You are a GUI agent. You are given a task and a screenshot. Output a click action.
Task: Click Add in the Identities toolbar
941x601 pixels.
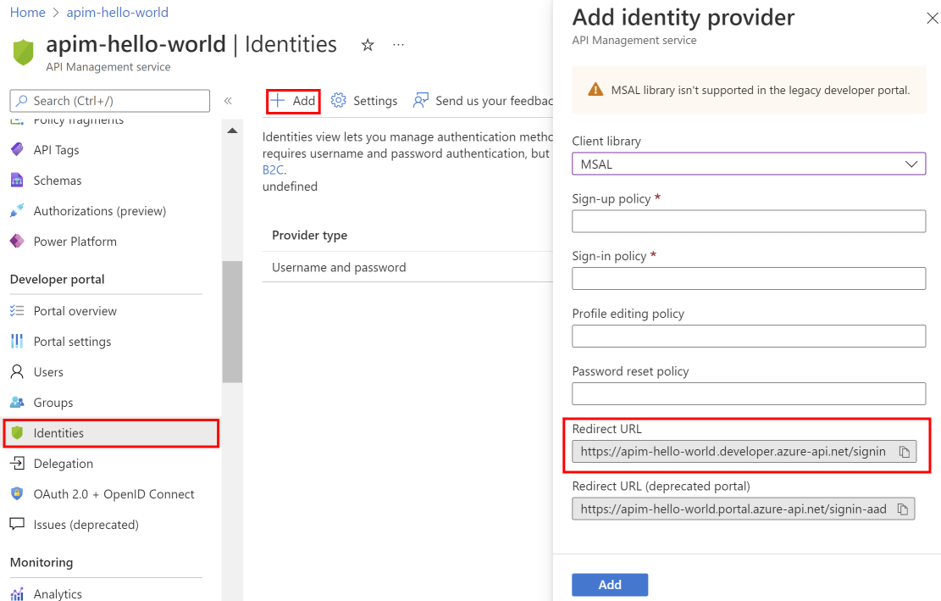tap(293, 101)
